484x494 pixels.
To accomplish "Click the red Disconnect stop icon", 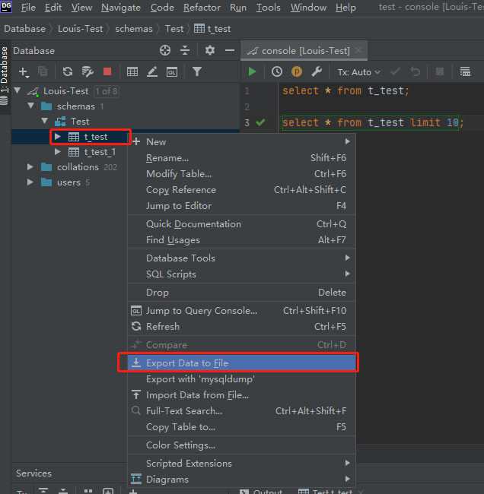I will (x=107, y=71).
